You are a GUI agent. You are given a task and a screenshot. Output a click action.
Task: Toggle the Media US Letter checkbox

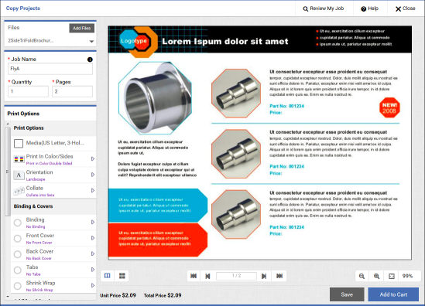(19, 144)
